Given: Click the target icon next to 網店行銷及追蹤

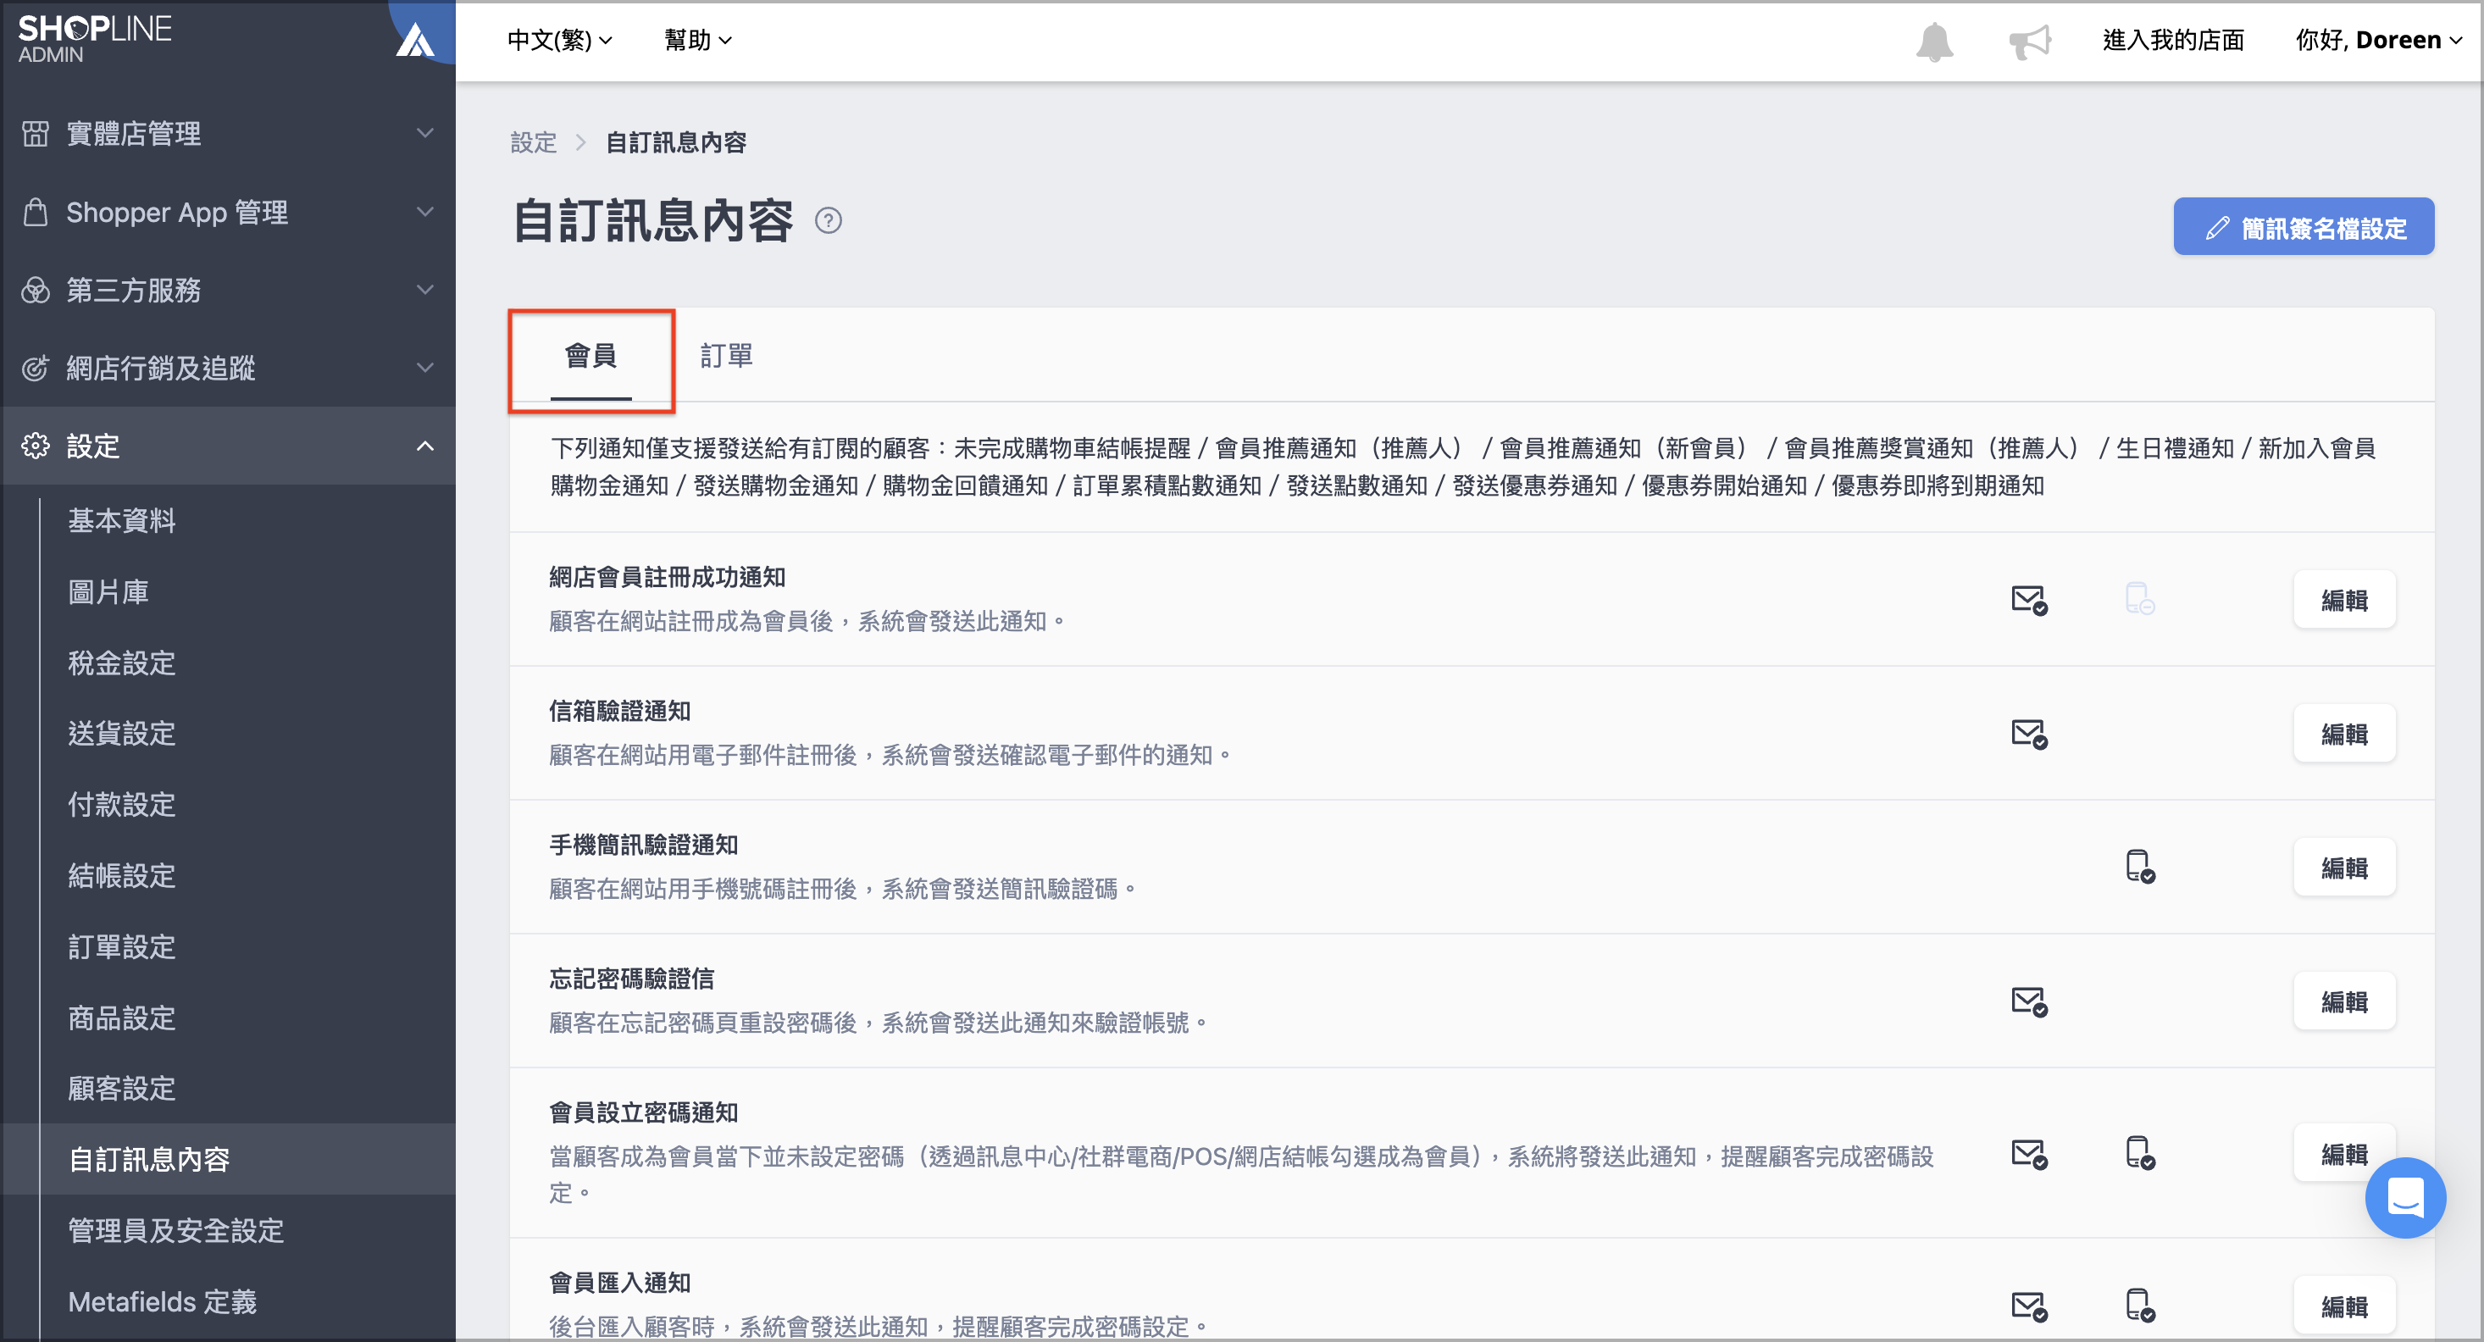Looking at the screenshot, I should (36, 368).
